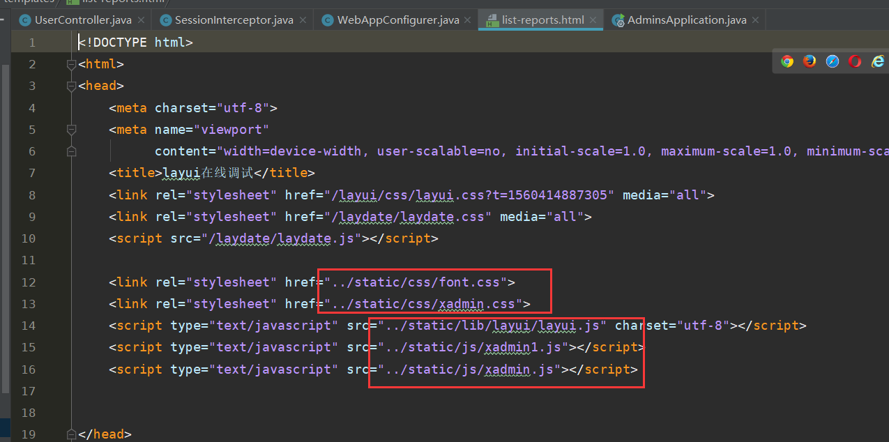Viewport: 889px width, 442px height.
Task: Click the "../static/css/xadmin.css" href value
Action: (423, 304)
